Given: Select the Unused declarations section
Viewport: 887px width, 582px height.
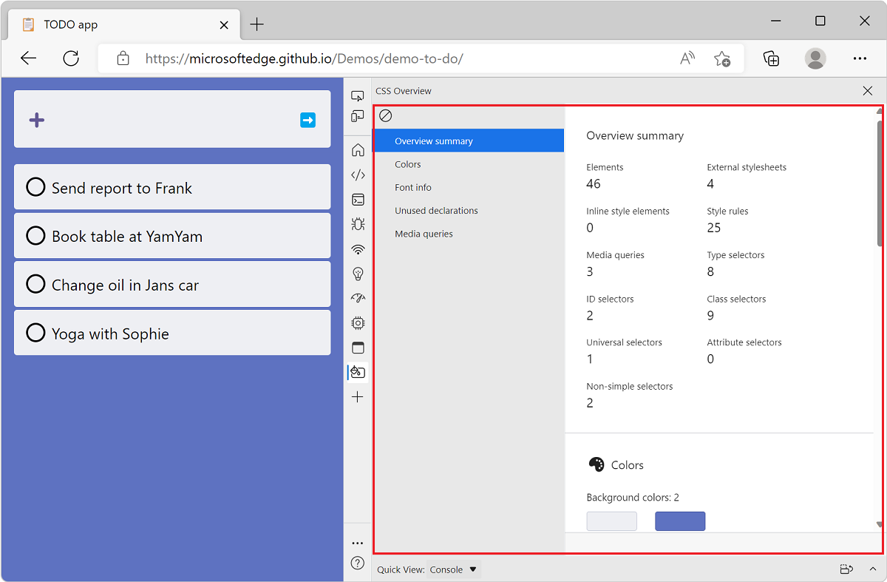Looking at the screenshot, I should (x=436, y=210).
